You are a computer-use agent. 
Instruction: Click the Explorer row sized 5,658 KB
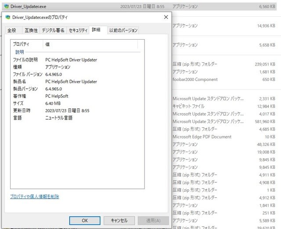coord(224,45)
